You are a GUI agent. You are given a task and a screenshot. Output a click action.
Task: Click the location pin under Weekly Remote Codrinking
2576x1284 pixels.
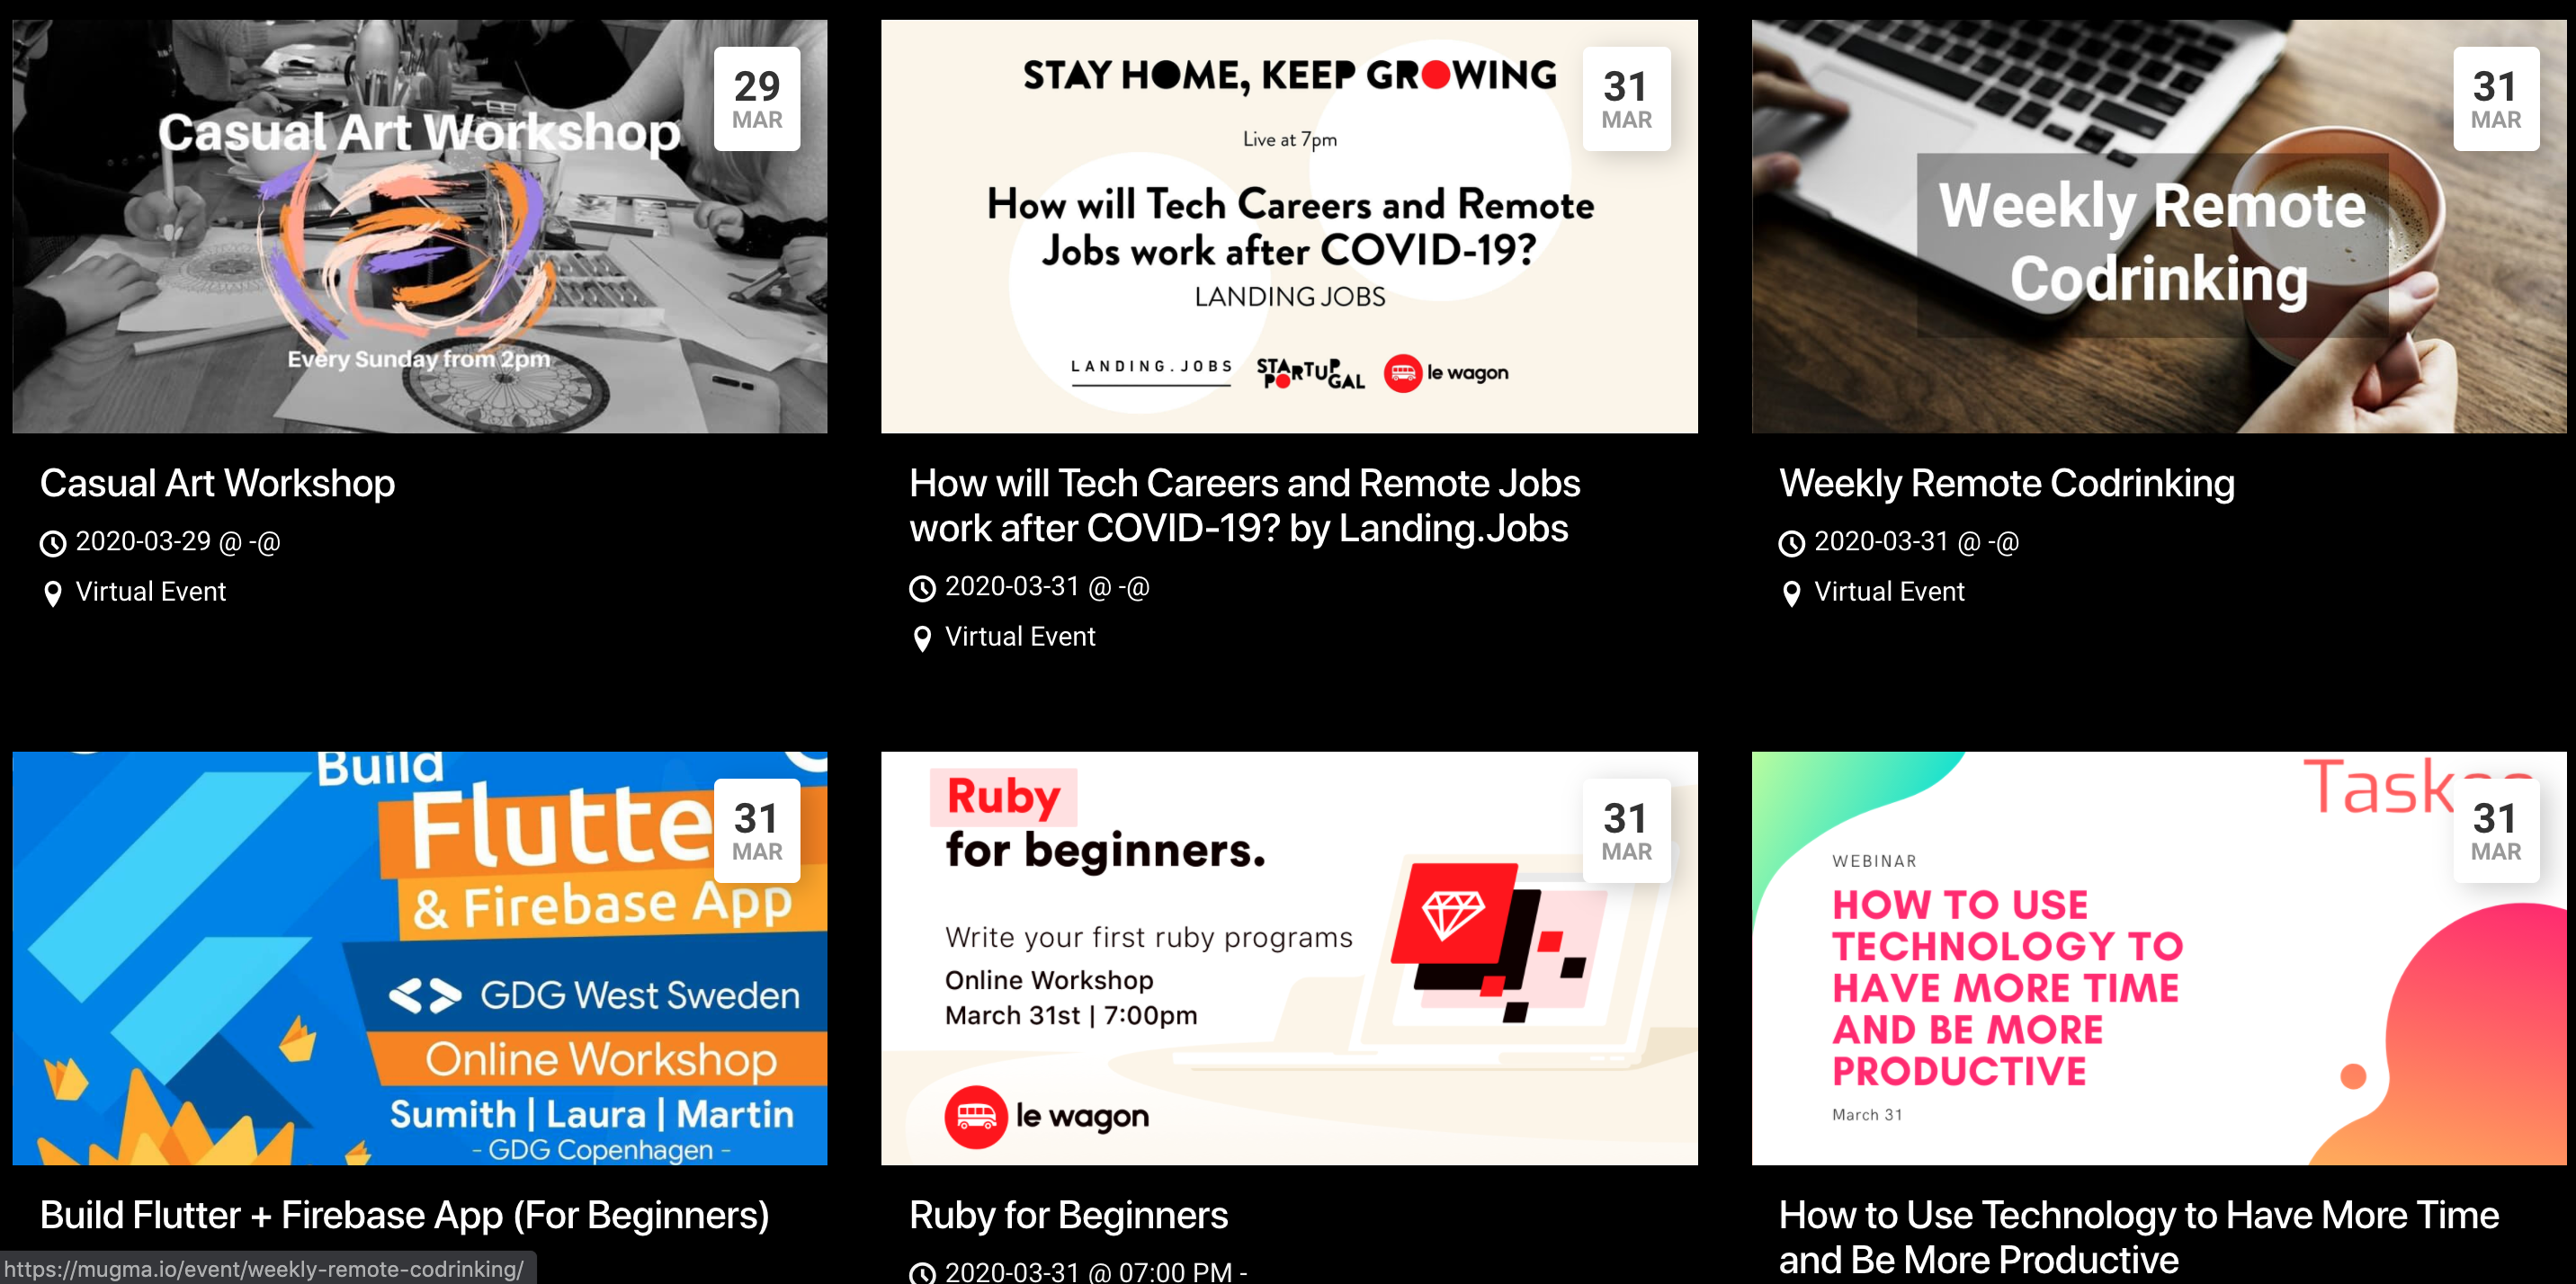tap(1792, 594)
